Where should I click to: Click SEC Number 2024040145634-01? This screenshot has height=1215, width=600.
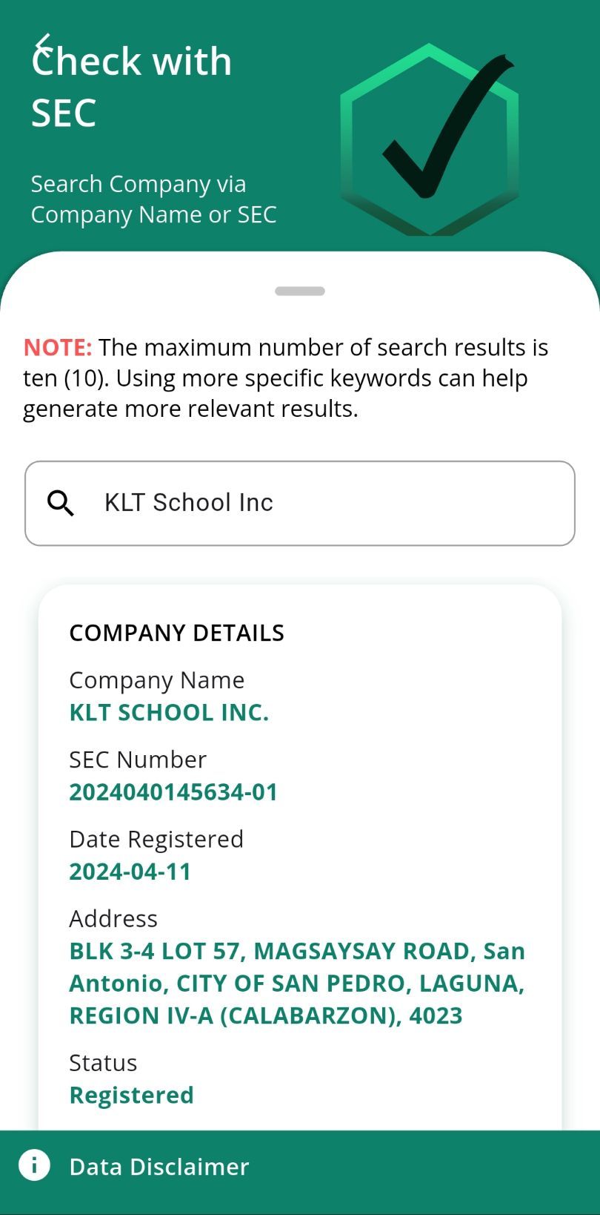[173, 791]
